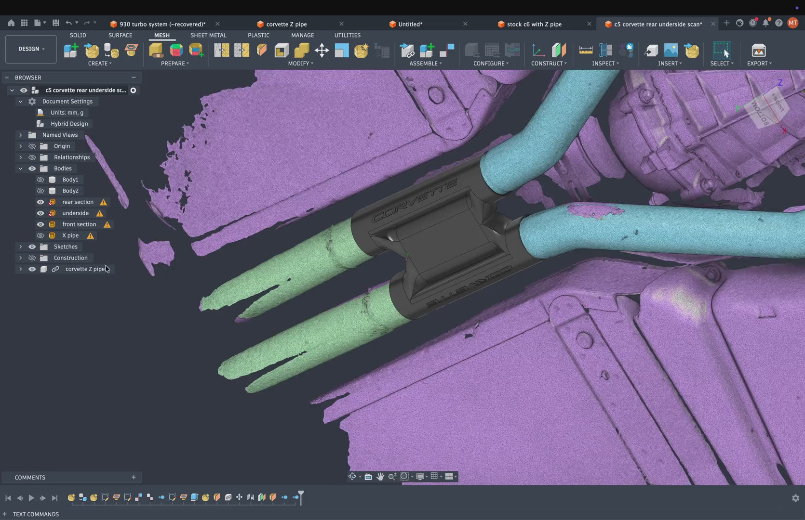The width and height of the screenshot is (805, 520).
Task: Click the Pan hand icon in navigation bar
Action: click(x=380, y=476)
